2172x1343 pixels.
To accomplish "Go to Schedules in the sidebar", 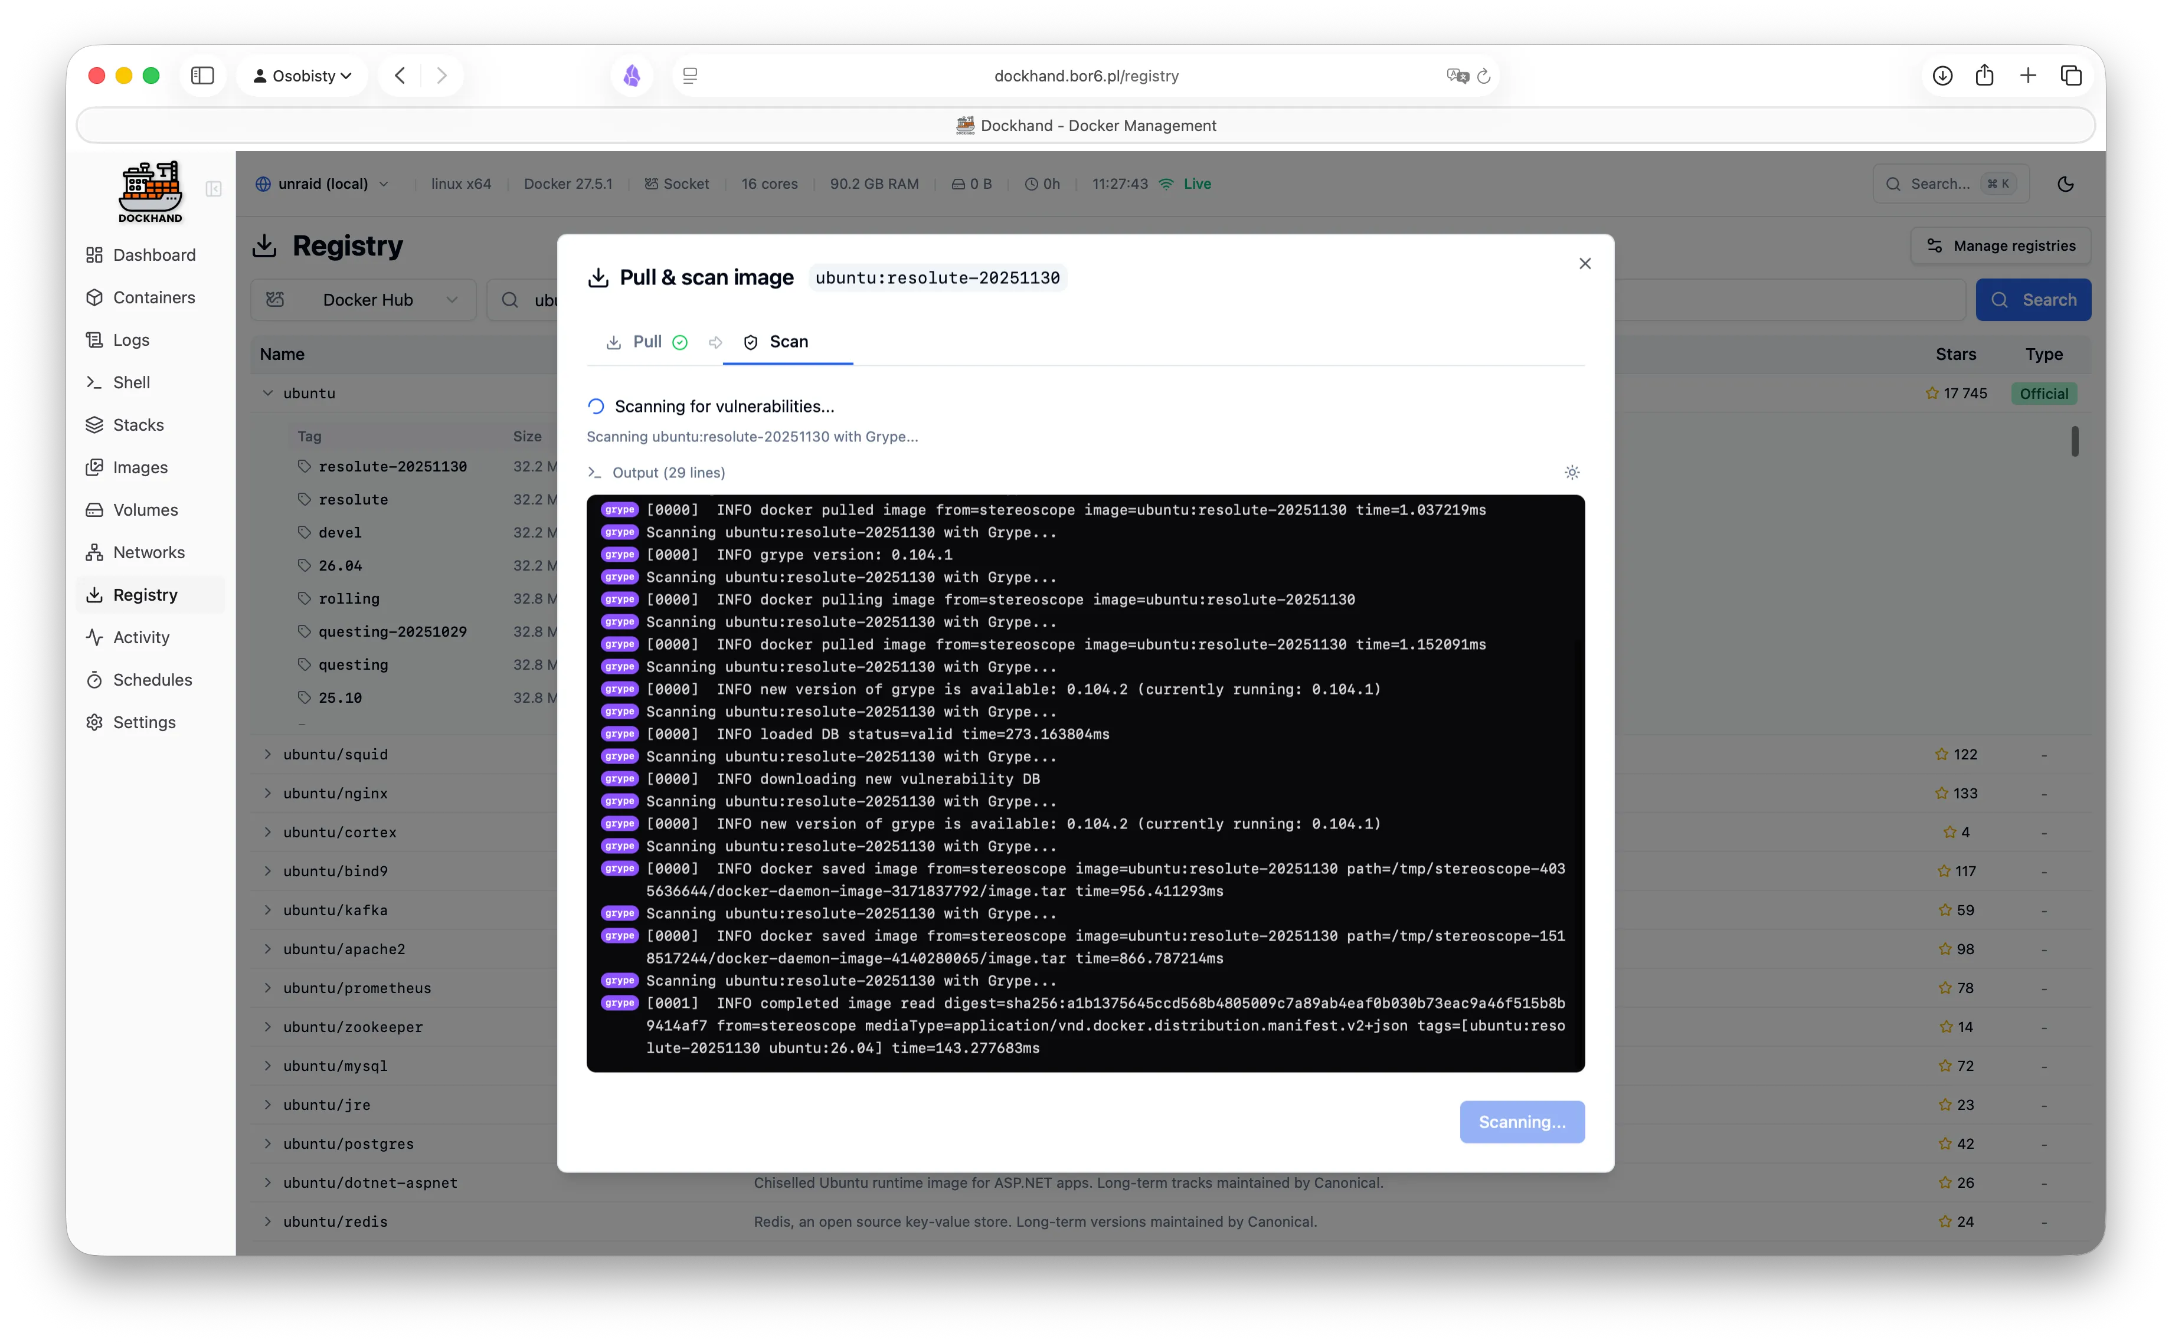I will coord(150,680).
